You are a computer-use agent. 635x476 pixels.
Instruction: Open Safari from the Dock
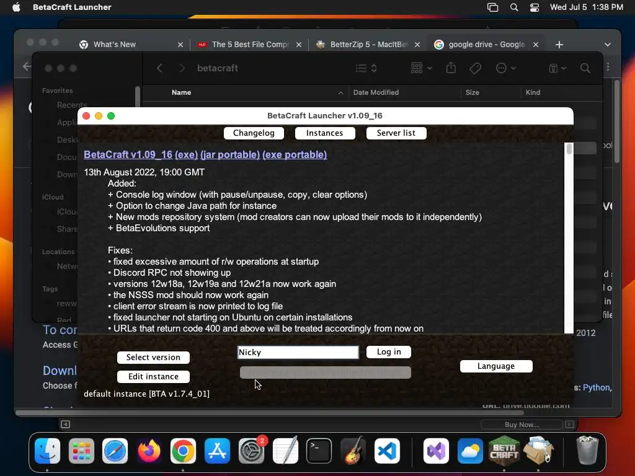click(115, 451)
